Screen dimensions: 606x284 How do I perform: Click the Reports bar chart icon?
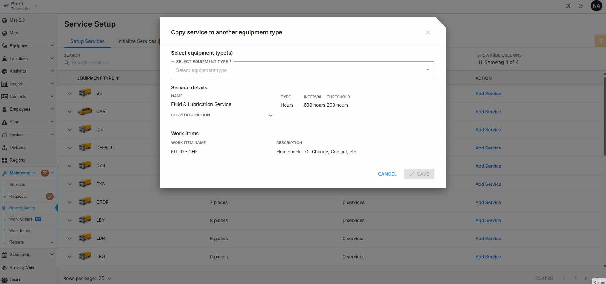[x=4, y=84]
